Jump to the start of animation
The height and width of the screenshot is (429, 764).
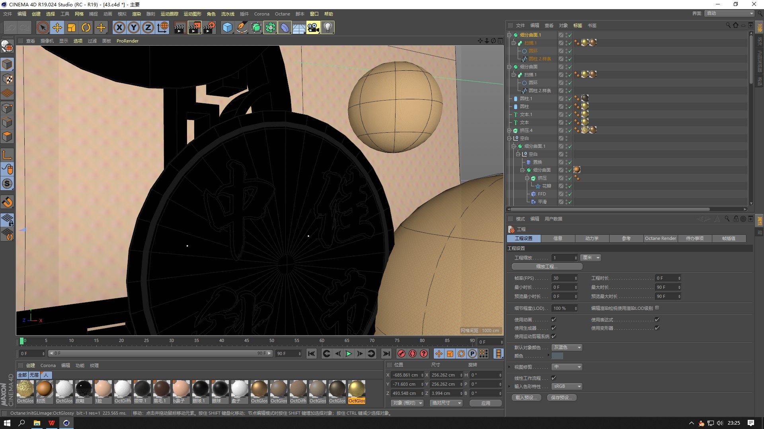tap(312, 354)
